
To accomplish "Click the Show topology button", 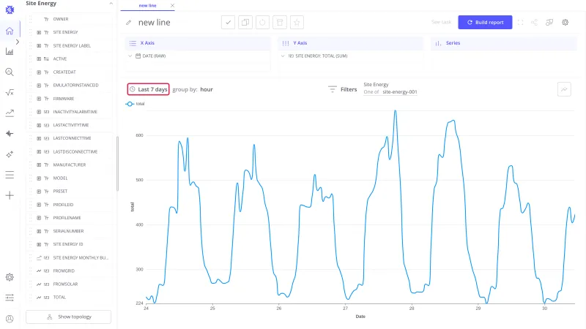I will [68, 317].
